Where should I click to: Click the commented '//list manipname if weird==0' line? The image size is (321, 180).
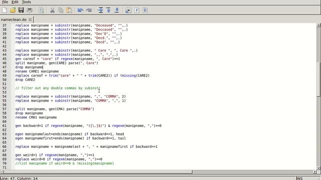pos(65,163)
